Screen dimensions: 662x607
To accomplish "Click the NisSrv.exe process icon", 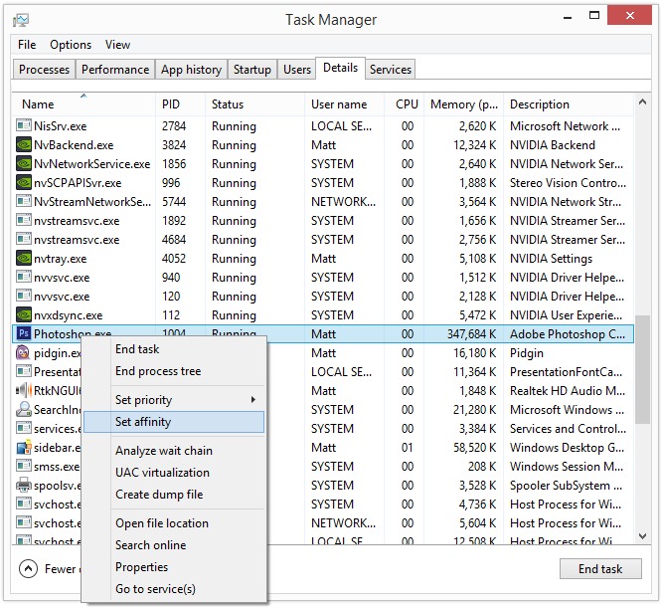I will coord(25,126).
